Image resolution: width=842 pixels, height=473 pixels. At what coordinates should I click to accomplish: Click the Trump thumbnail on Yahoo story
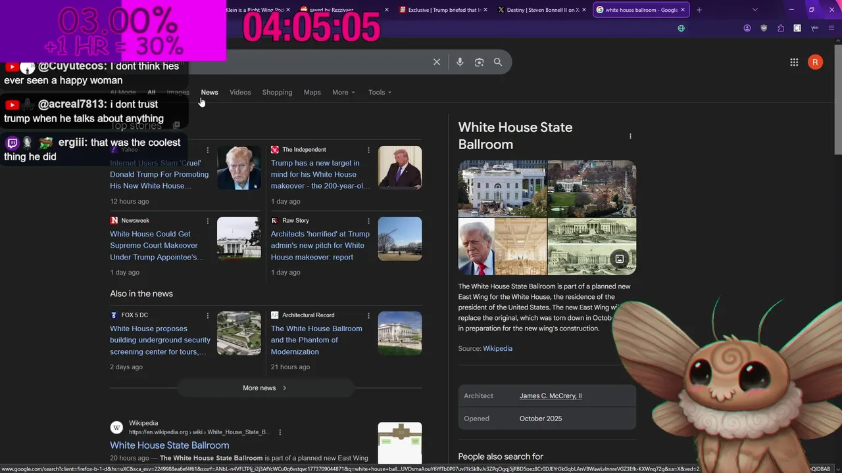239,168
